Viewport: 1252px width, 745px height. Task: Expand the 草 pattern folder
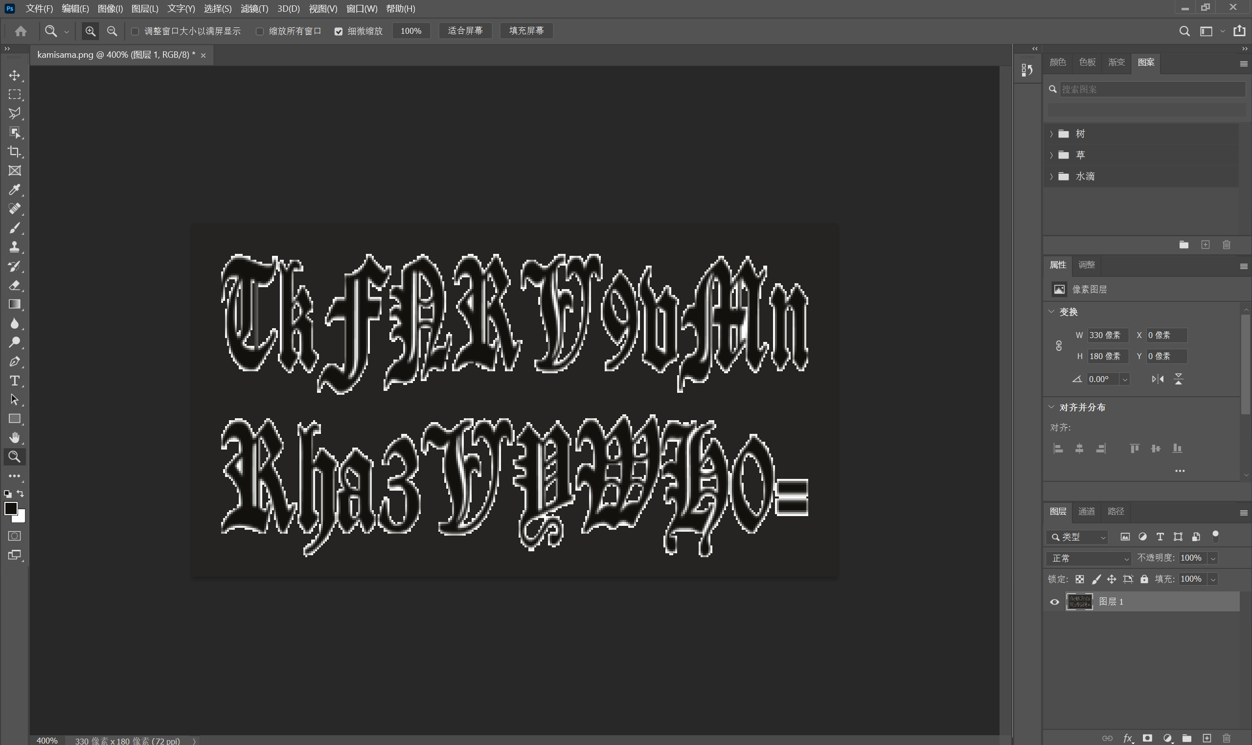[1051, 155]
